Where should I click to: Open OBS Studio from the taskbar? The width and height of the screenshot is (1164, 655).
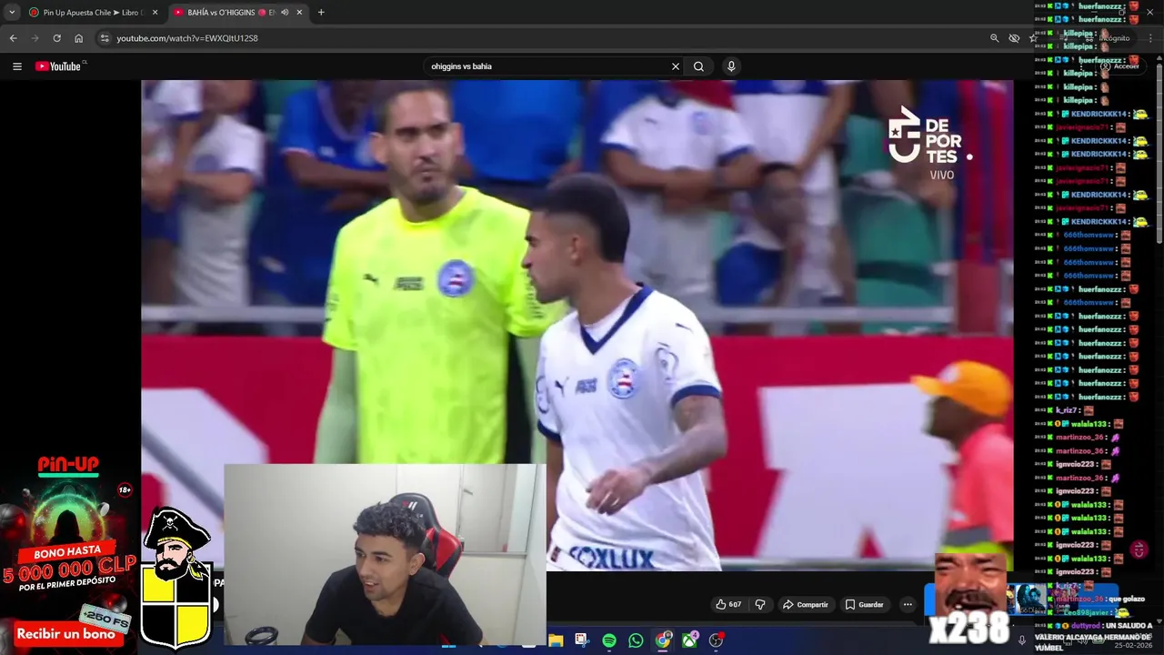pyautogui.click(x=717, y=640)
